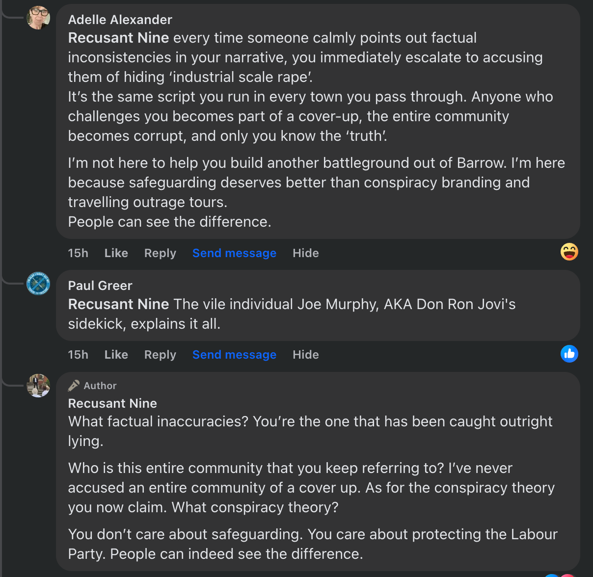The image size is (593, 577).
Task: Hide Paul Greer's comment
Action: (x=305, y=355)
